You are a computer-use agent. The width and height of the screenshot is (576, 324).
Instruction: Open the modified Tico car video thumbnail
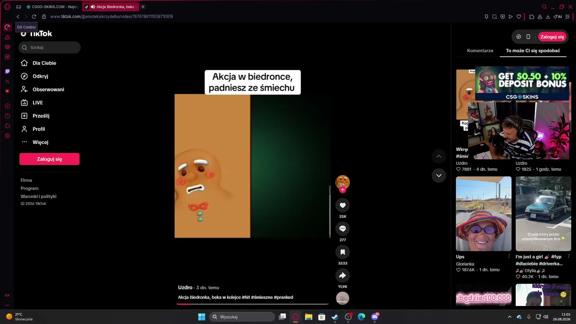[543, 214]
